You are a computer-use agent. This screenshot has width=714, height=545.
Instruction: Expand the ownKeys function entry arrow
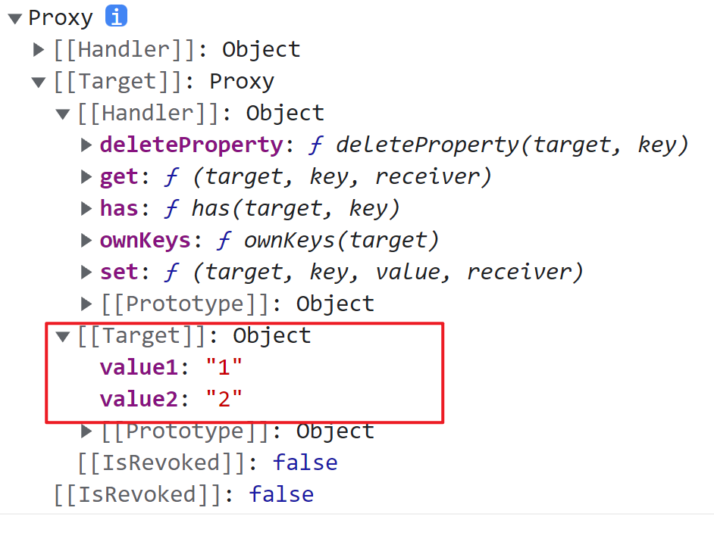pyautogui.click(x=86, y=241)
